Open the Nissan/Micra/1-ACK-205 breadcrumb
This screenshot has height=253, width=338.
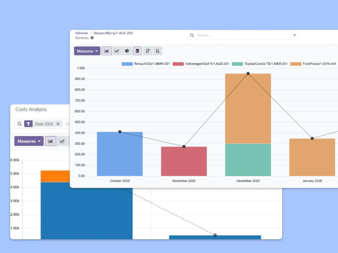coord(113,33)
